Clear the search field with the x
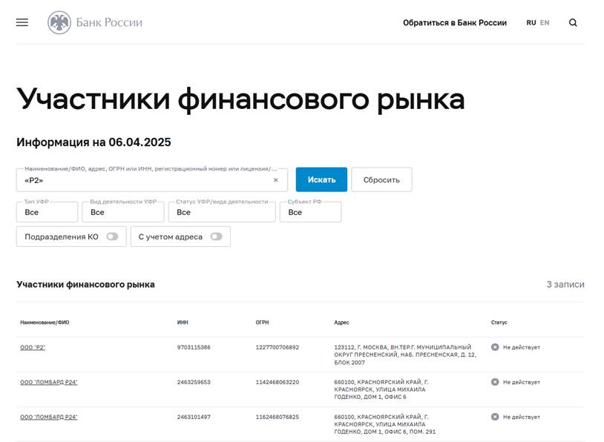 275,179
